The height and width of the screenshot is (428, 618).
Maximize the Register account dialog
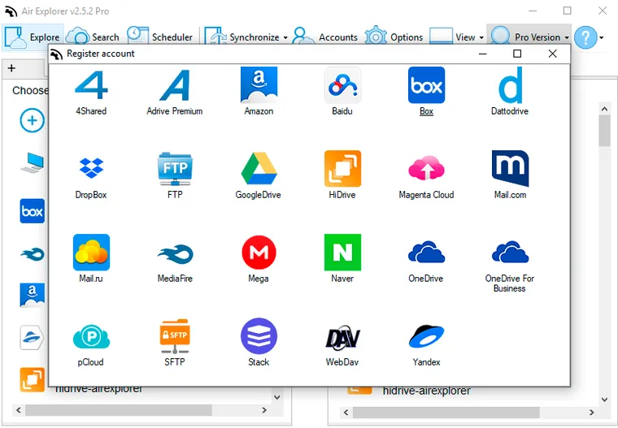(517, 54)
